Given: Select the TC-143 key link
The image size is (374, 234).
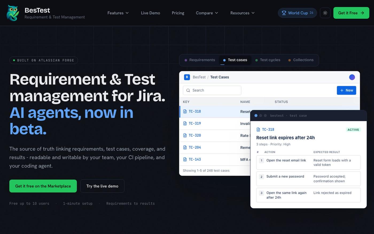Looking at the screenshot, I should 195,159.
